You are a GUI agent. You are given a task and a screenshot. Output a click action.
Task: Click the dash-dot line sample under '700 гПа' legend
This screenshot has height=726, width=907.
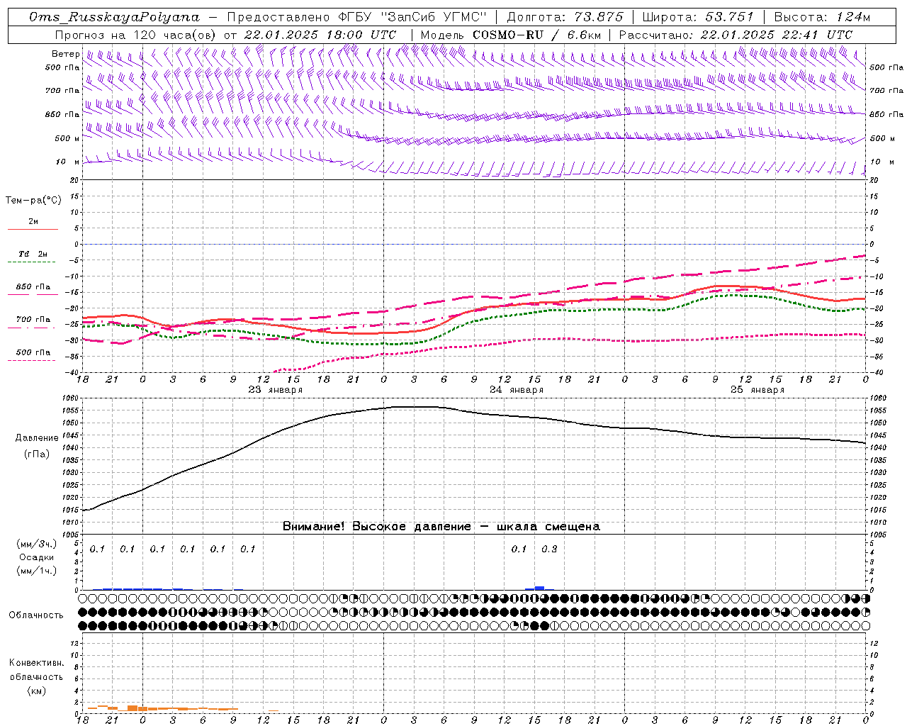point(33,328)
